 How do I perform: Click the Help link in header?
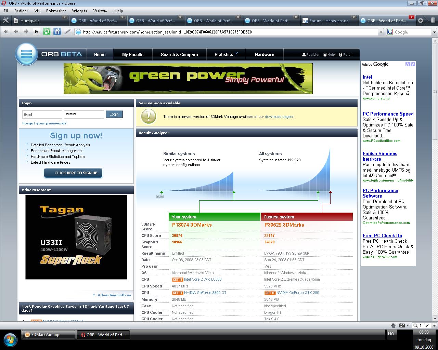pos(329,54)
